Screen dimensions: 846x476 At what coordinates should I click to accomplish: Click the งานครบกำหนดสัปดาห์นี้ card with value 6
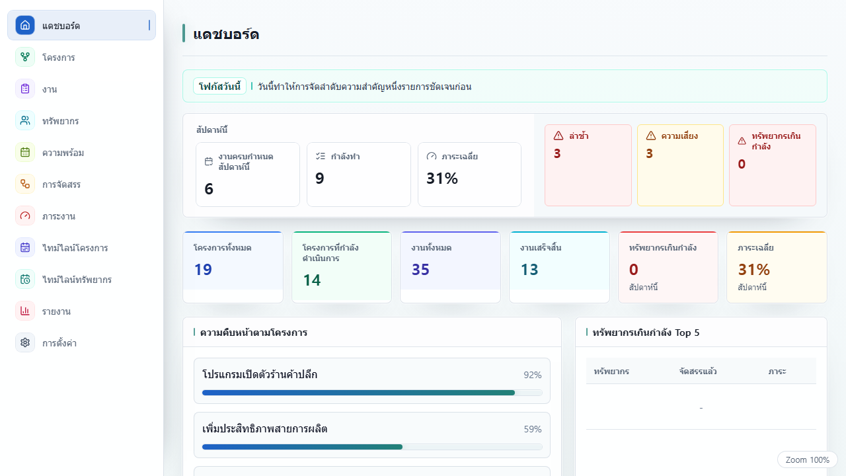248,175
